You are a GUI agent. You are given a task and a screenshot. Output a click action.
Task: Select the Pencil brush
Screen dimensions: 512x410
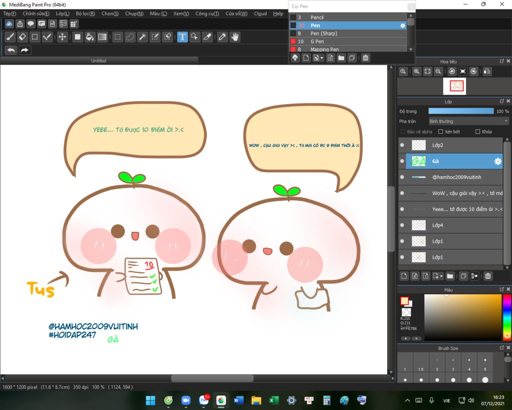tap(348, 18)
